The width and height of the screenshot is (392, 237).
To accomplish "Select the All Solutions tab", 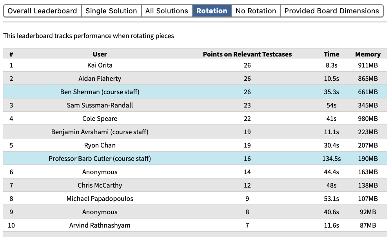I will [x=167, y=11].
